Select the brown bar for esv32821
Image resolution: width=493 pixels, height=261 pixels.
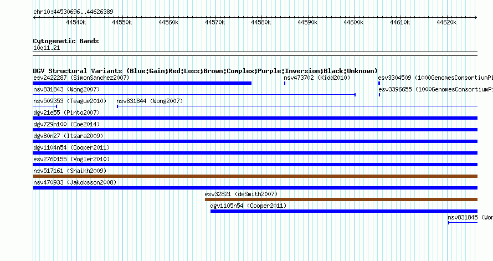[x=341, y=199]
